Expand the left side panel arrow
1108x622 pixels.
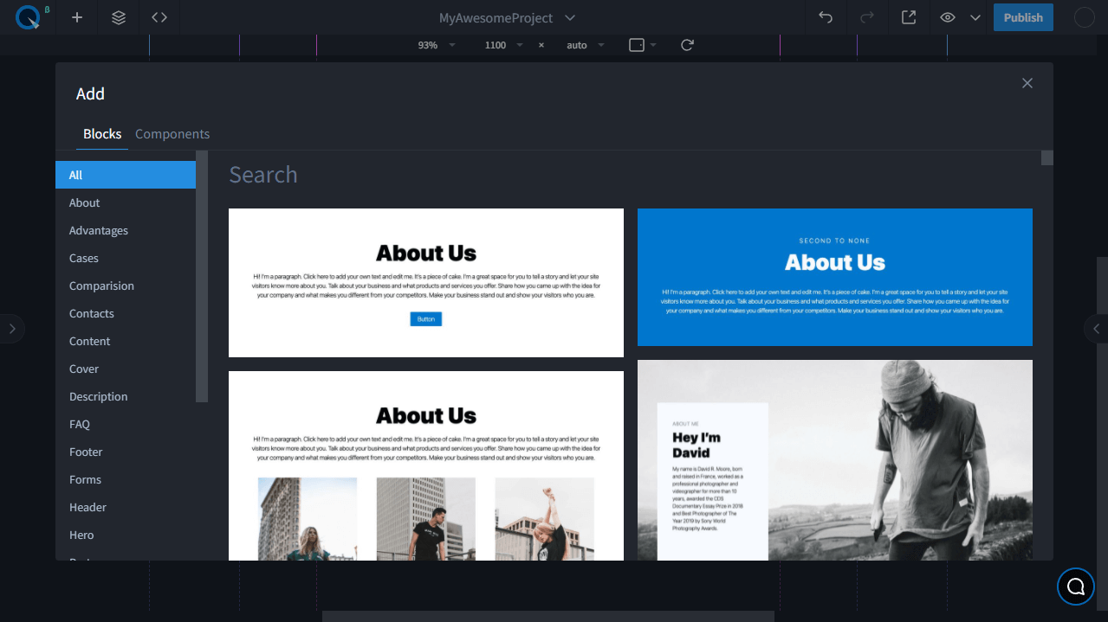12,329
